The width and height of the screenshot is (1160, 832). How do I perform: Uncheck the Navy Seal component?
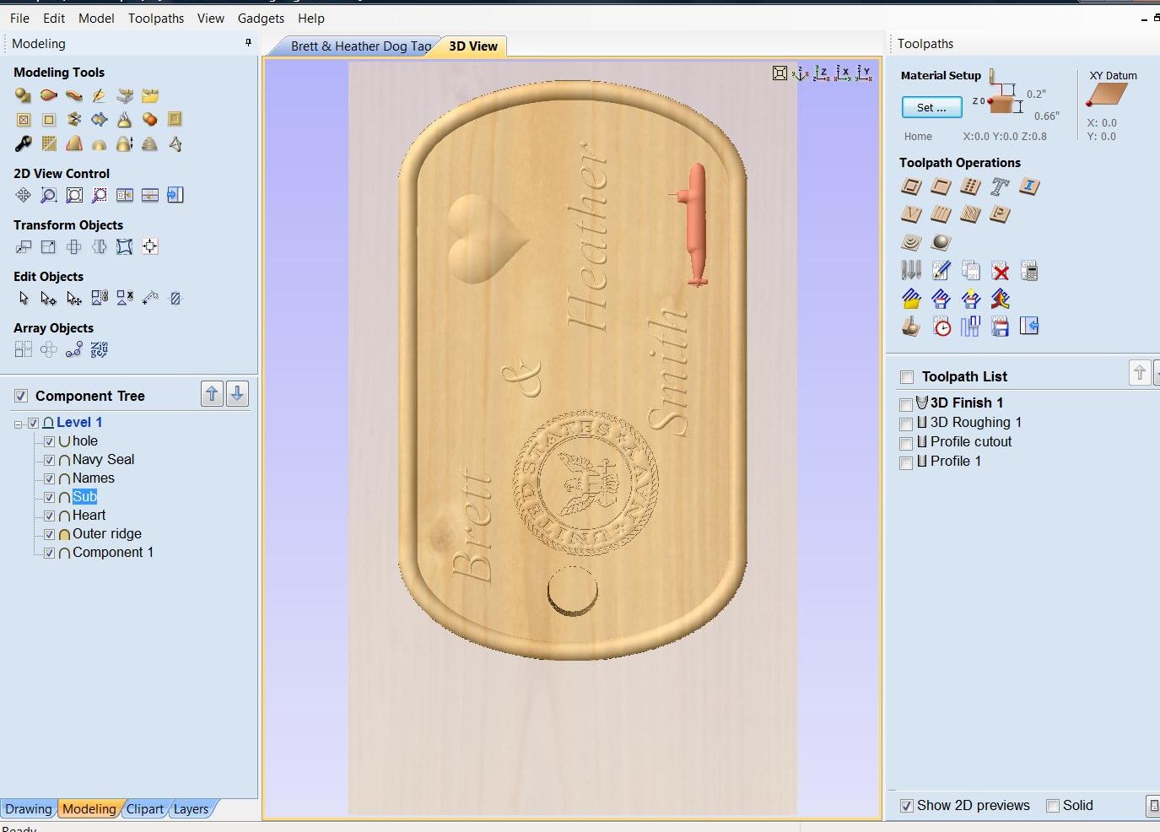[49, 460]
